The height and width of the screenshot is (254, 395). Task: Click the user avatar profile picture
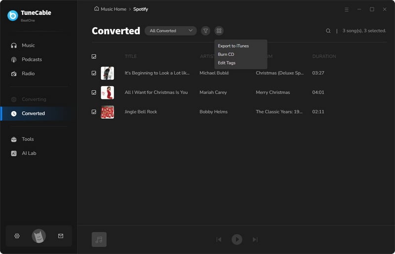pyautogui.click(x=39, y=236)
